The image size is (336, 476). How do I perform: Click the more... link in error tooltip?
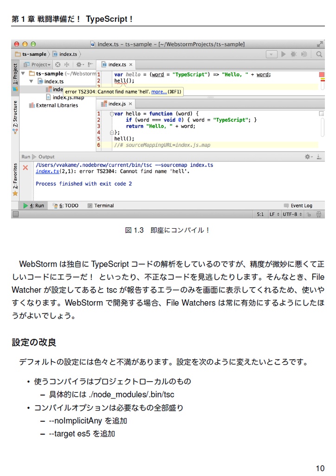[159, 92]
